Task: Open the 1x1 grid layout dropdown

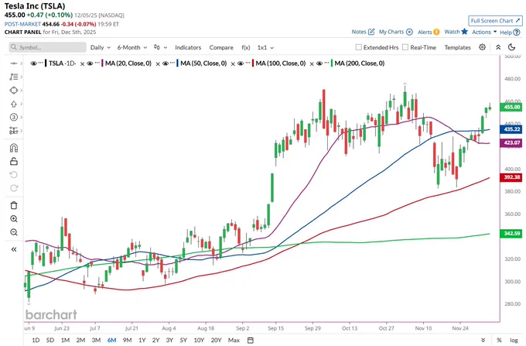Action: click(x=265, y=47)
